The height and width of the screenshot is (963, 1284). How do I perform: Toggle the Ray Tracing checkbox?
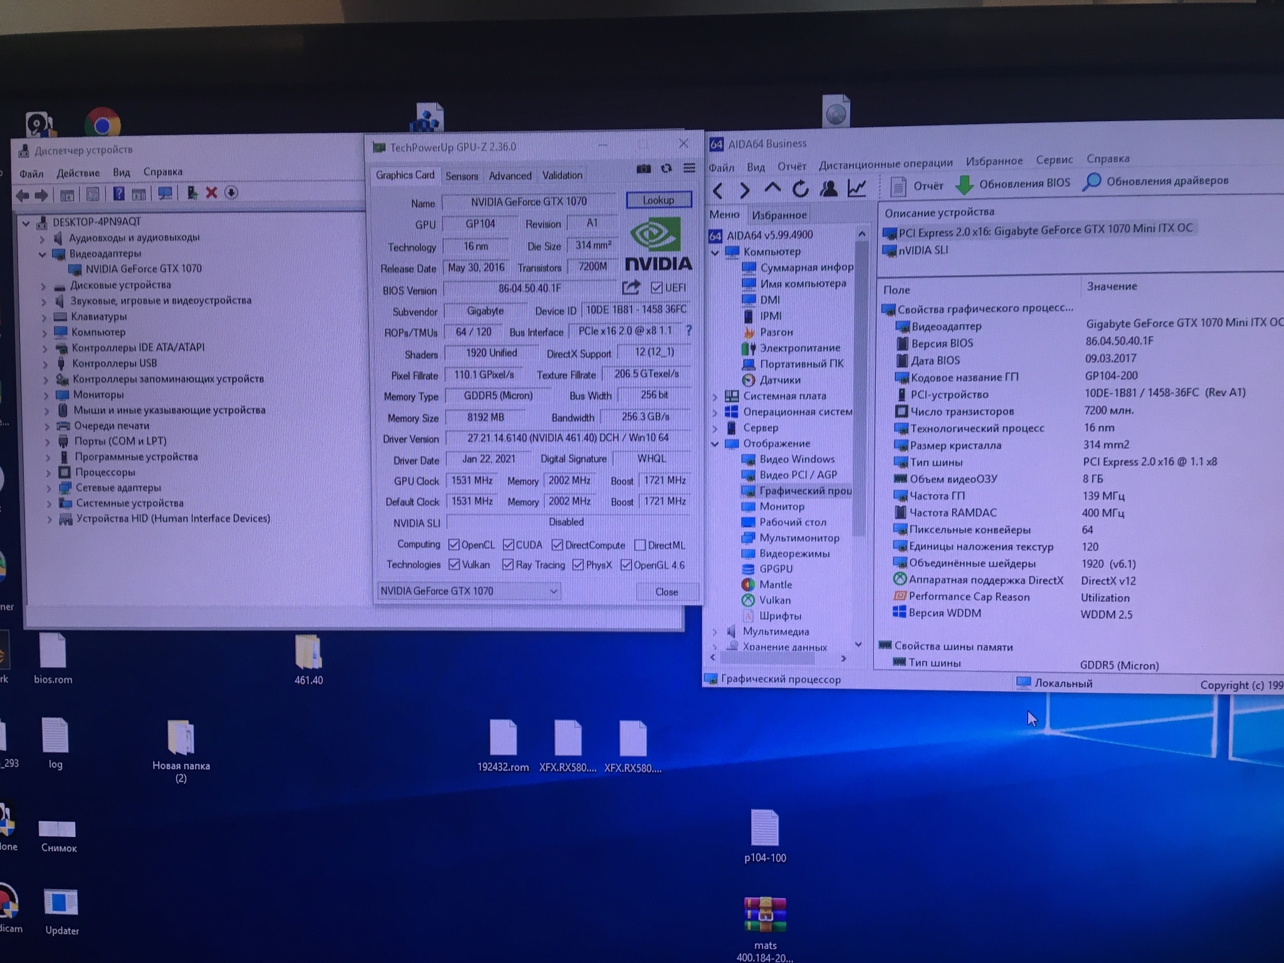coord(508,564)
